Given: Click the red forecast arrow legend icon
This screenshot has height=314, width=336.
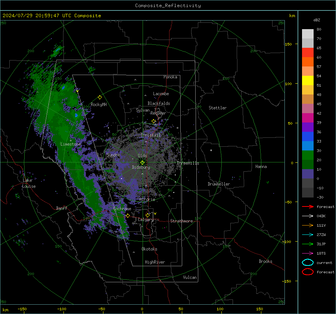Looking at the screenshot, I should tap(308, 206).
